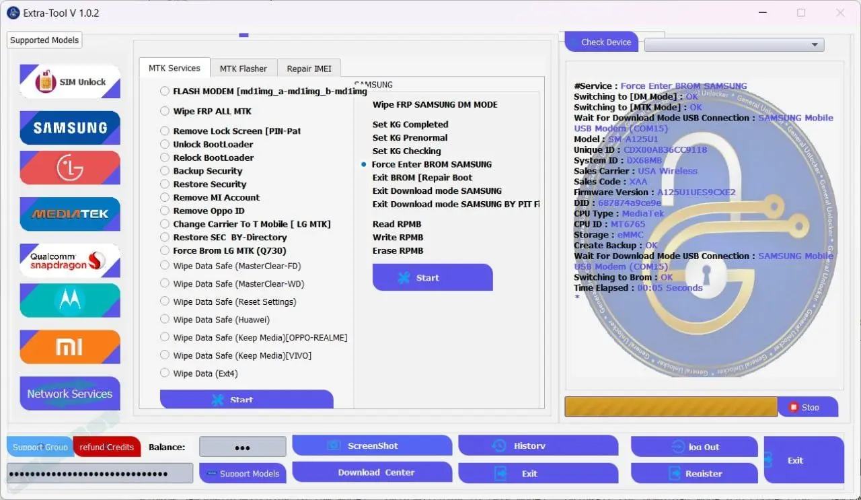Image resolution: width=861 pixels, height=500 pixels.
Task: Choose Set KG Completed
Action: (x=410, y=124)
